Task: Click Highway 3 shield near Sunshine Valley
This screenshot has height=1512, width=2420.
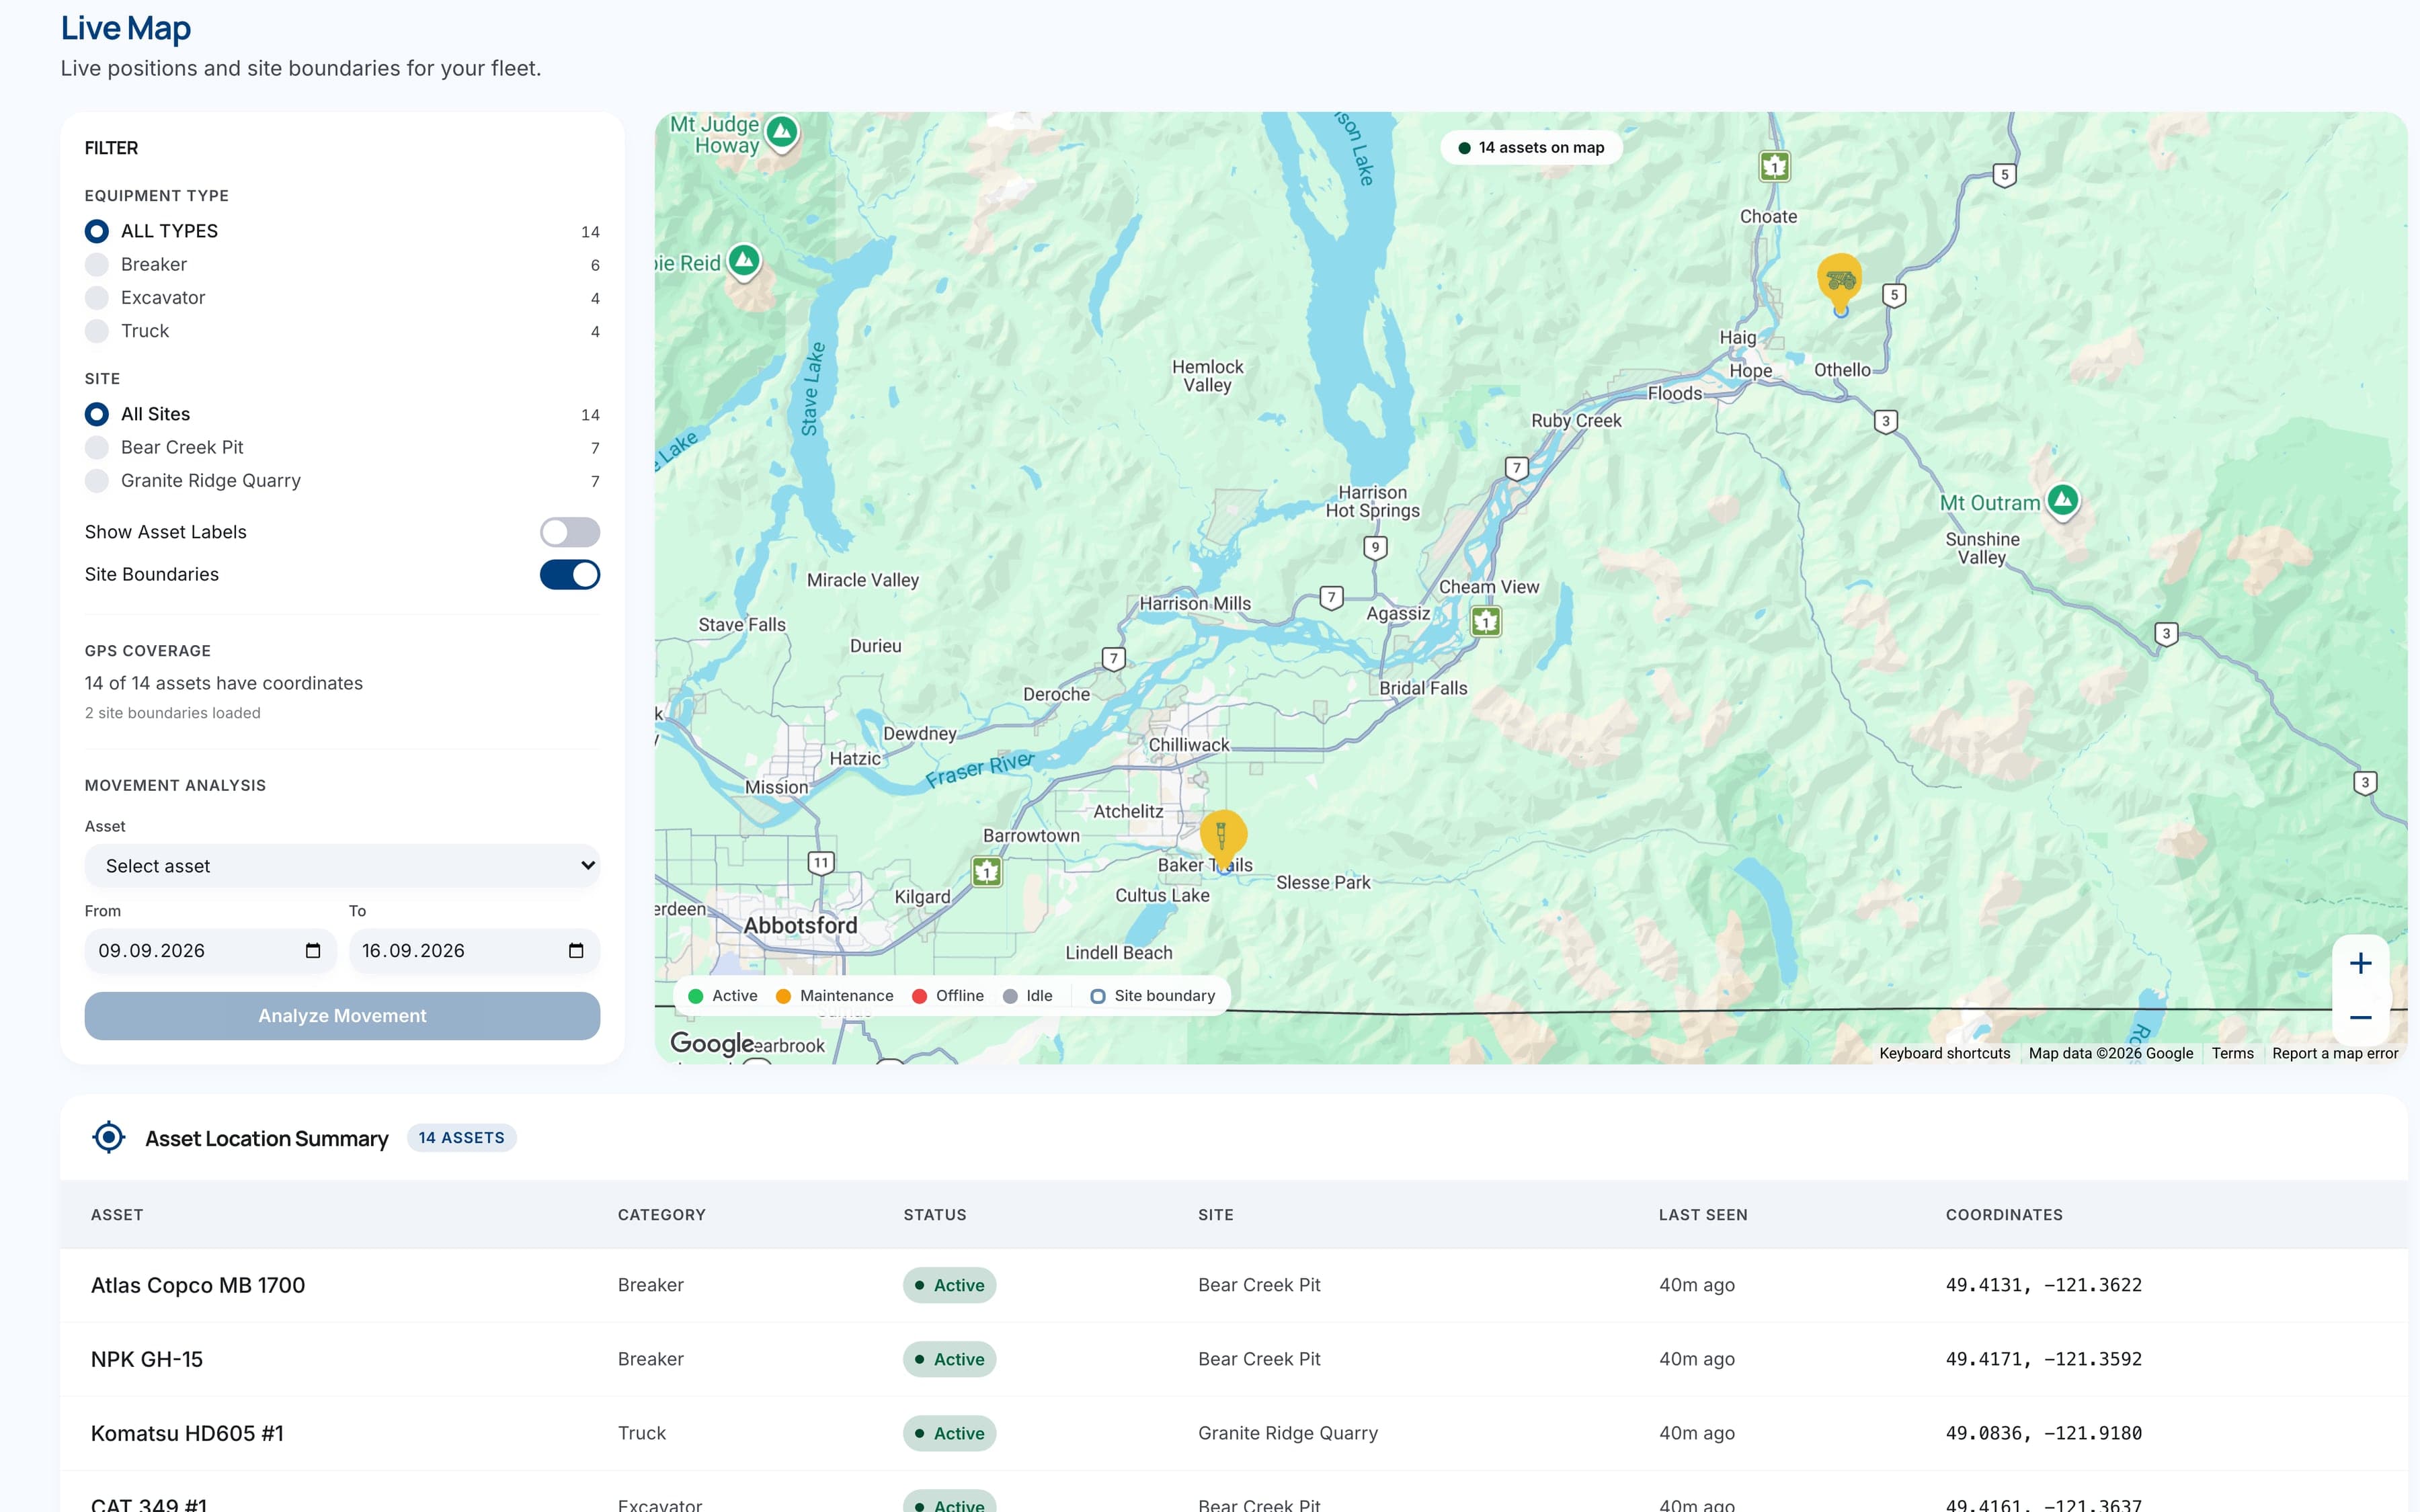Action: tap(2166, 633)
